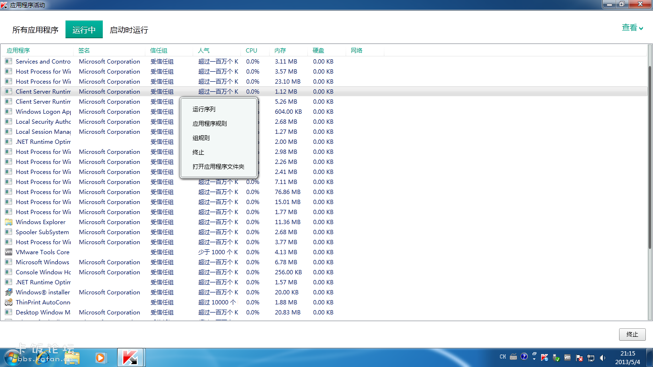The image size is (653, 367).
Task: Select the Client Server Runtime 5.26 MB row
Action: (325, 101)
